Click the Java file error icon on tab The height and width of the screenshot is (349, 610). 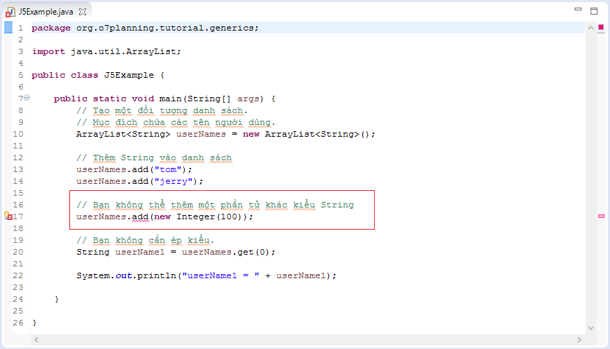coord(10,12)
